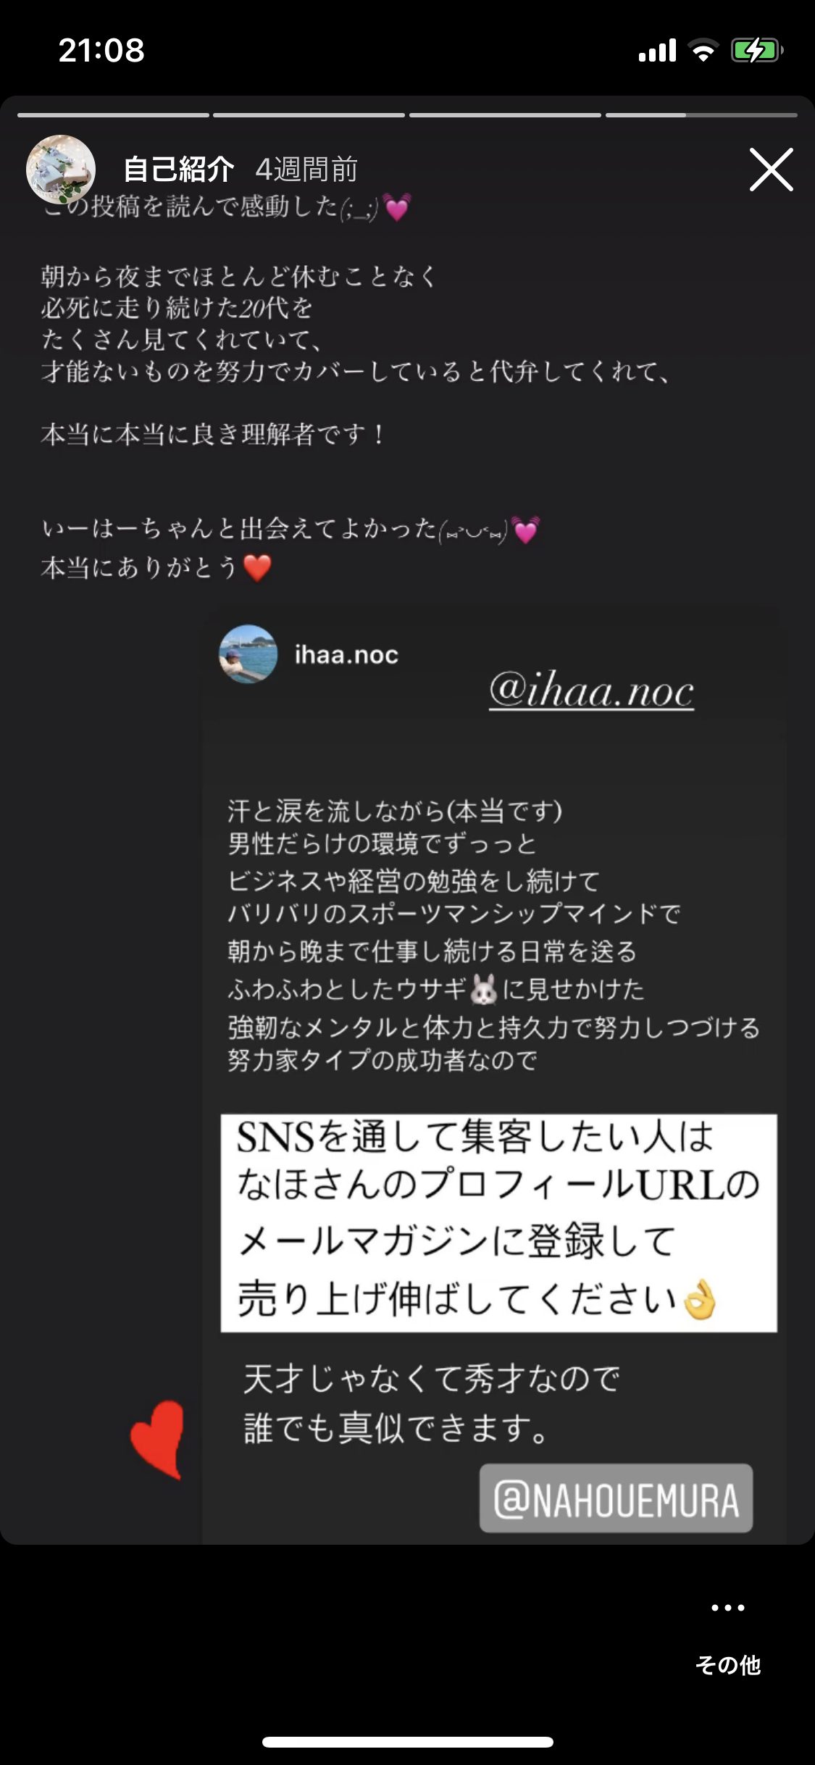The width and height of the screenshot is (815, 1765).
Task: Open the @ihaa.noc mention link
Action: (x=591, y=690)
